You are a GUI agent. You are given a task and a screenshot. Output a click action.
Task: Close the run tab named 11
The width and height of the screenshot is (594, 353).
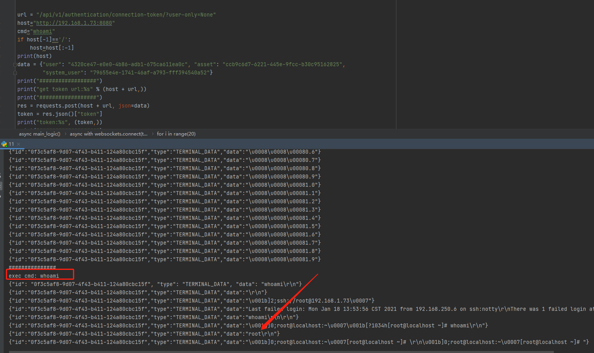coord(19,144)
